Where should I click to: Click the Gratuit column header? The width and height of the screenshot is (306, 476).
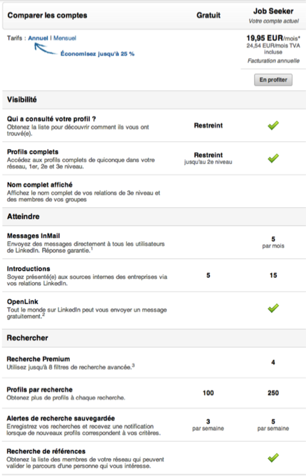point(208,15)
